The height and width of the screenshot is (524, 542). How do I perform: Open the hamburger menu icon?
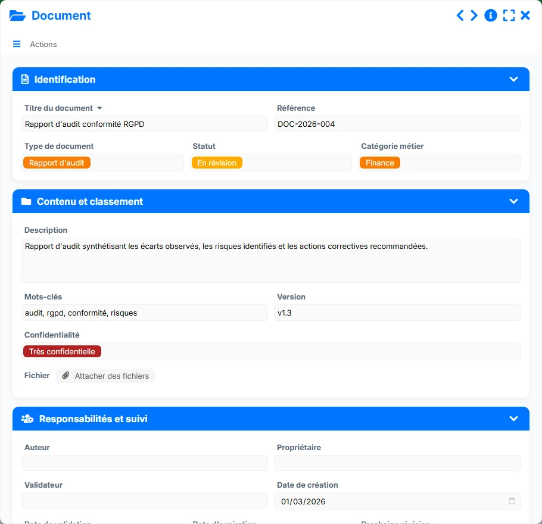click(x=17, y=44)
